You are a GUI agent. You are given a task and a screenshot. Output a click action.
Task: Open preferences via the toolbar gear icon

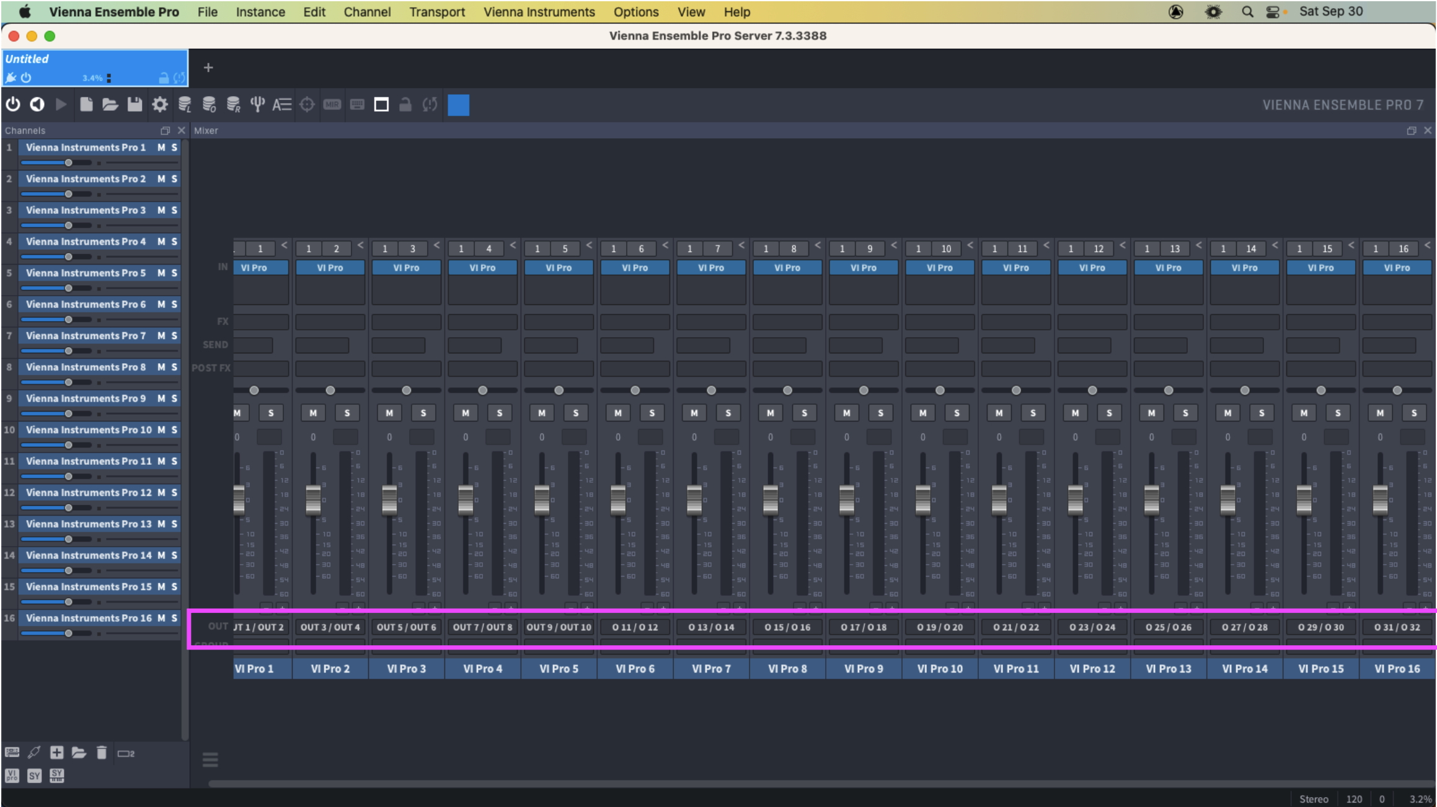pos(160,105)
